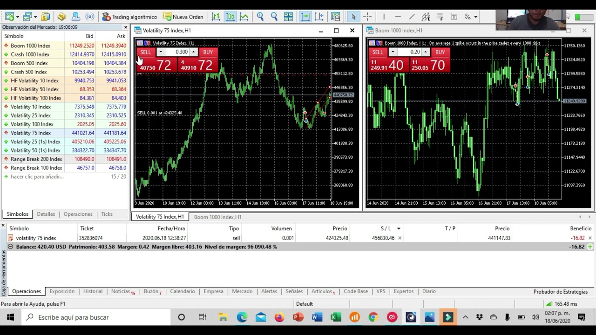Click BUY on Volatility 75 chart
Image resolution: width=596 pixels, height=335 pixels.
coord(208,52)
